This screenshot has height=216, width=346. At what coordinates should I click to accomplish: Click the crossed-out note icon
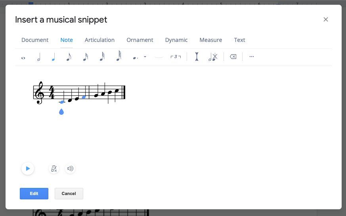(213, 57)
